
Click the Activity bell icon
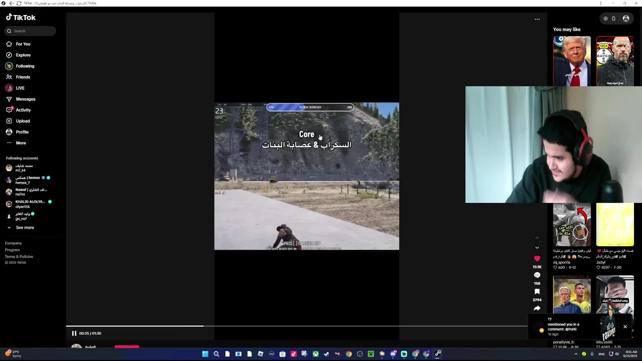pos(9,110)
